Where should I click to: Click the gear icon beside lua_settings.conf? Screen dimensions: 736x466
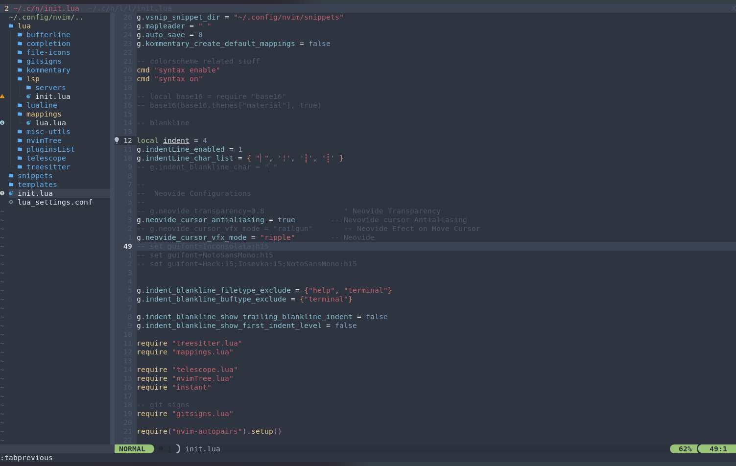(11, 202)
